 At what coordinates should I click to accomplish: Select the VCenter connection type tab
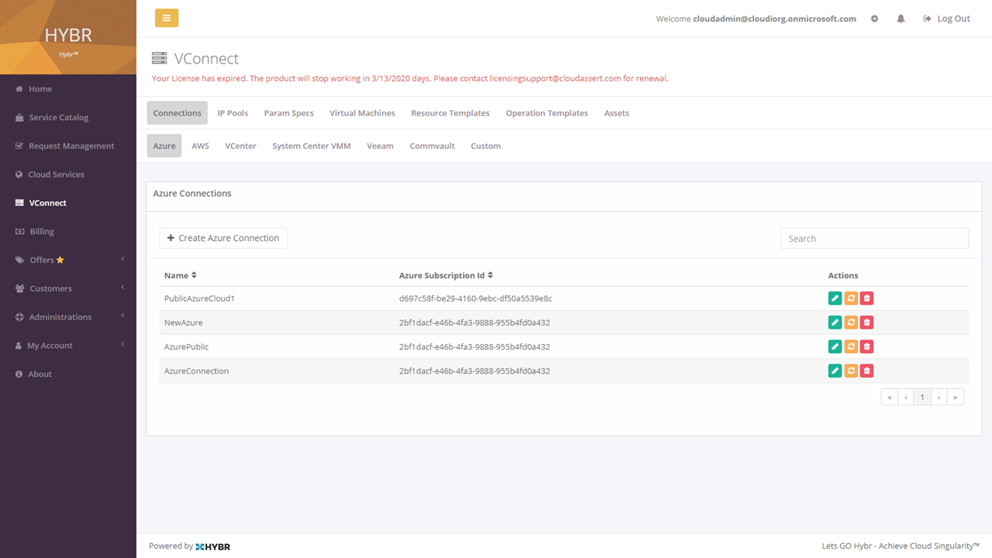(x=241, y=146)
